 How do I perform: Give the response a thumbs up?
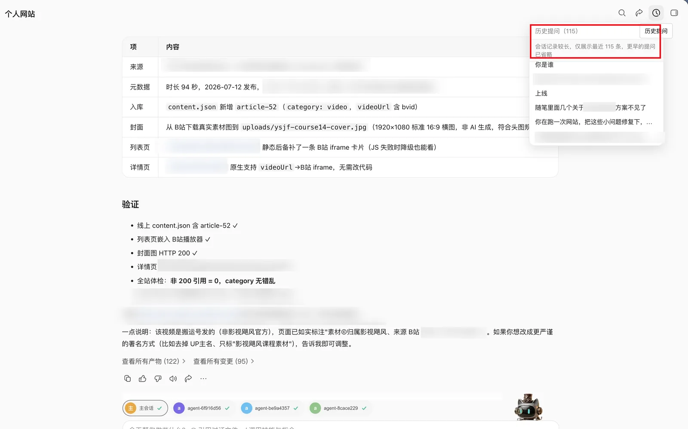click(x=142, y=379)
